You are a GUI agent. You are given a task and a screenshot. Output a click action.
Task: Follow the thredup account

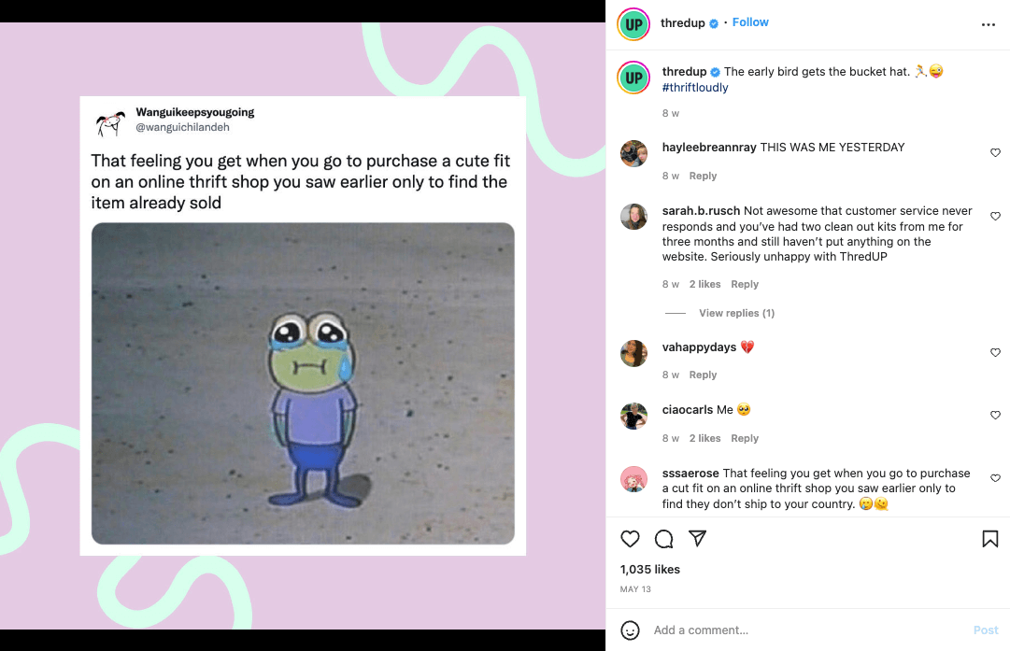click(x=749, y=21)
